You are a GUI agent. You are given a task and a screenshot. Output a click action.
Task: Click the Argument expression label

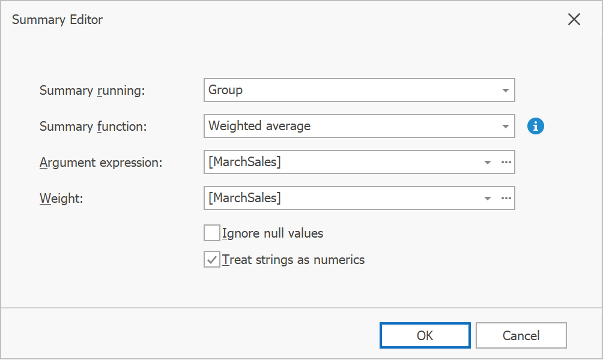pos(101,163)
